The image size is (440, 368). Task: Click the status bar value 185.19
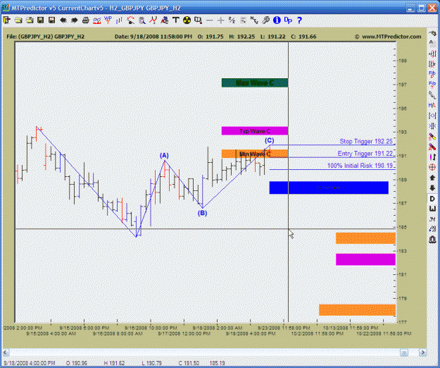(x=218, y=363)
